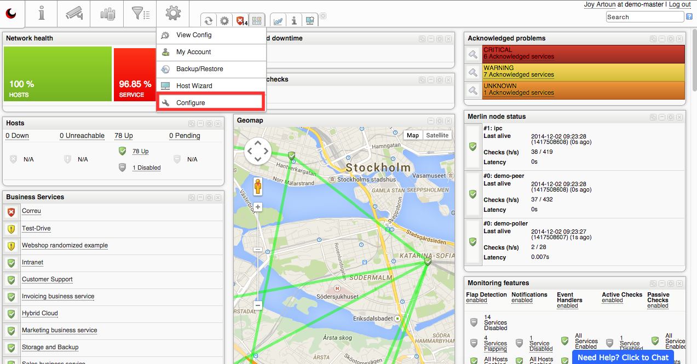Click the Log out link

click(679, 4)
